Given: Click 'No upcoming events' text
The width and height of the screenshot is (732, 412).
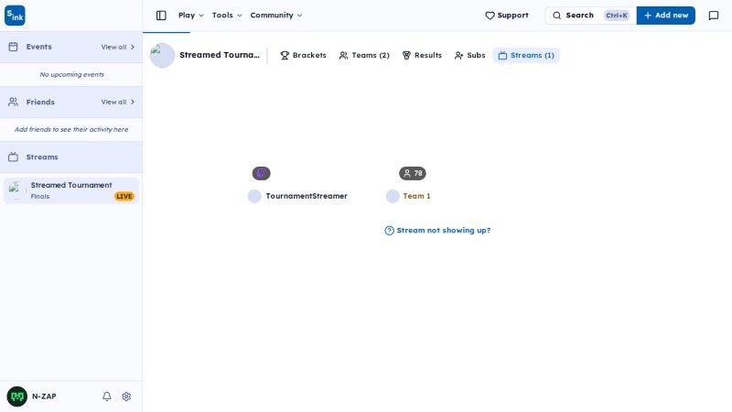Looking at the screenshot, I should point(72,74).
